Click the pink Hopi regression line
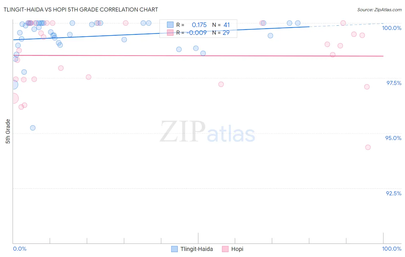The width and height of the screenshot is (405, 257). point(198,56)
